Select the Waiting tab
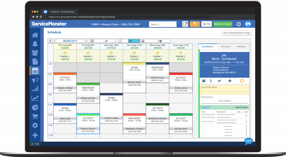Image resolution: width=286 pixels, height=157 pixels. pyautogui.click(x=242, y=46)
